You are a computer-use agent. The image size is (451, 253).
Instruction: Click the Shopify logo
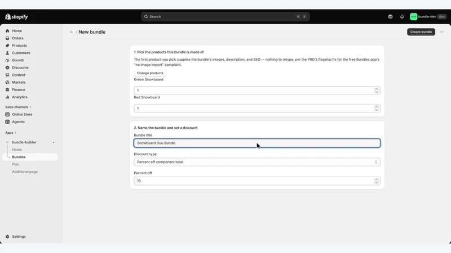coord(16,17)
